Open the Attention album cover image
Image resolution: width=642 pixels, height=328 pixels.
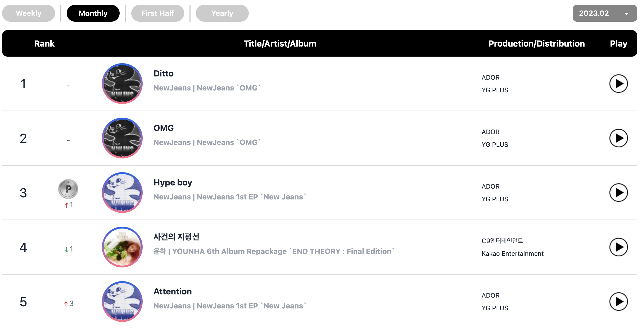[x=122, y=302]
